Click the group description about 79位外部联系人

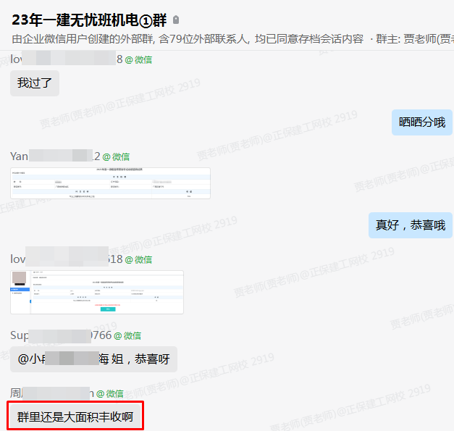pyautogui.click(x=188, y=39)
